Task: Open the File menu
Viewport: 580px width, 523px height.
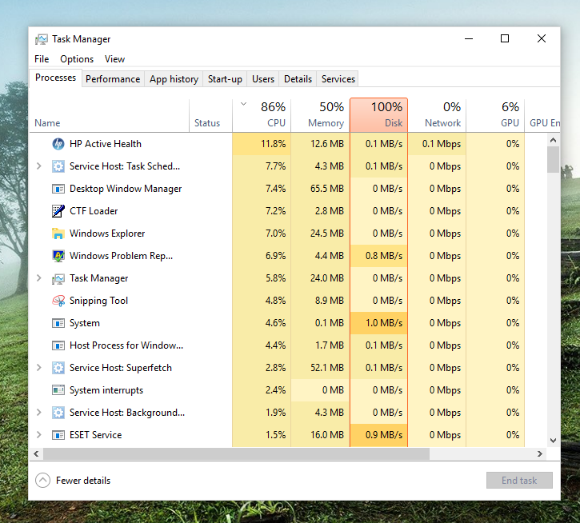Action: point(42,59)
